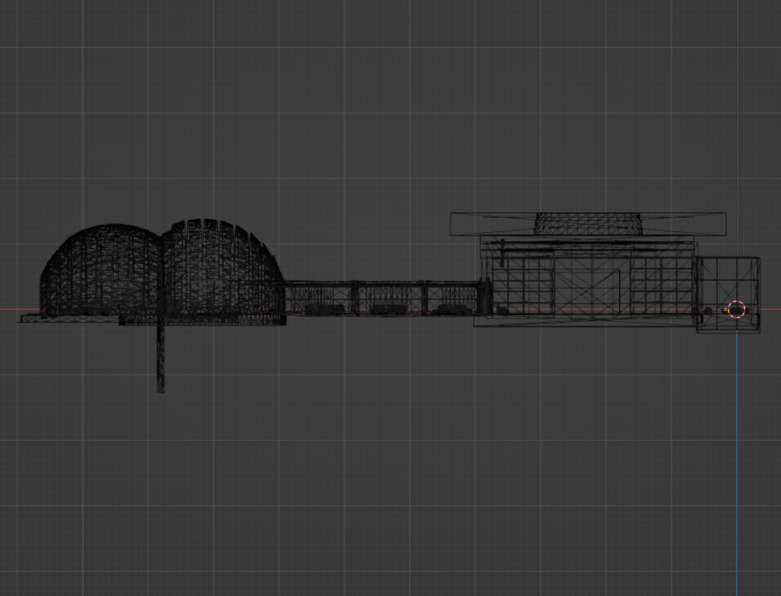Click the leftmost object inside the corridor
The width and height of the screenshot is (781, 596).
(323, 309)
